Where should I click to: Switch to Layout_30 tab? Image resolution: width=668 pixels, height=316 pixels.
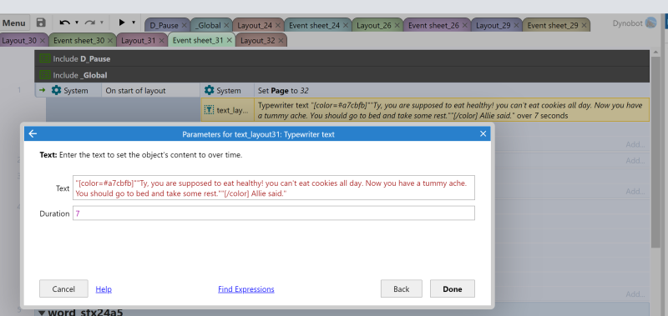tap(19, 41)
